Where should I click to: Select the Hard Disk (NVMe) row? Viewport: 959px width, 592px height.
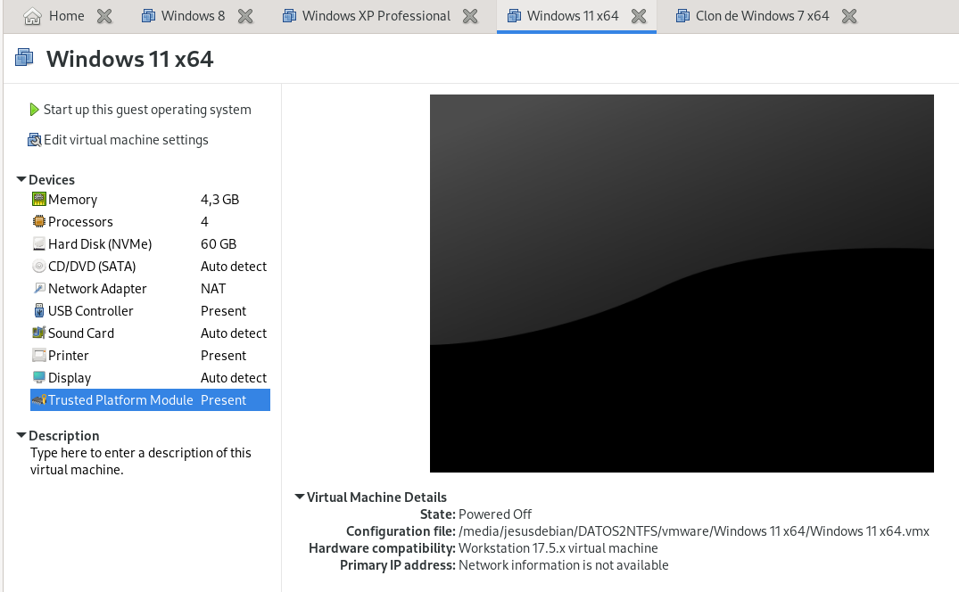click(150, 243)
